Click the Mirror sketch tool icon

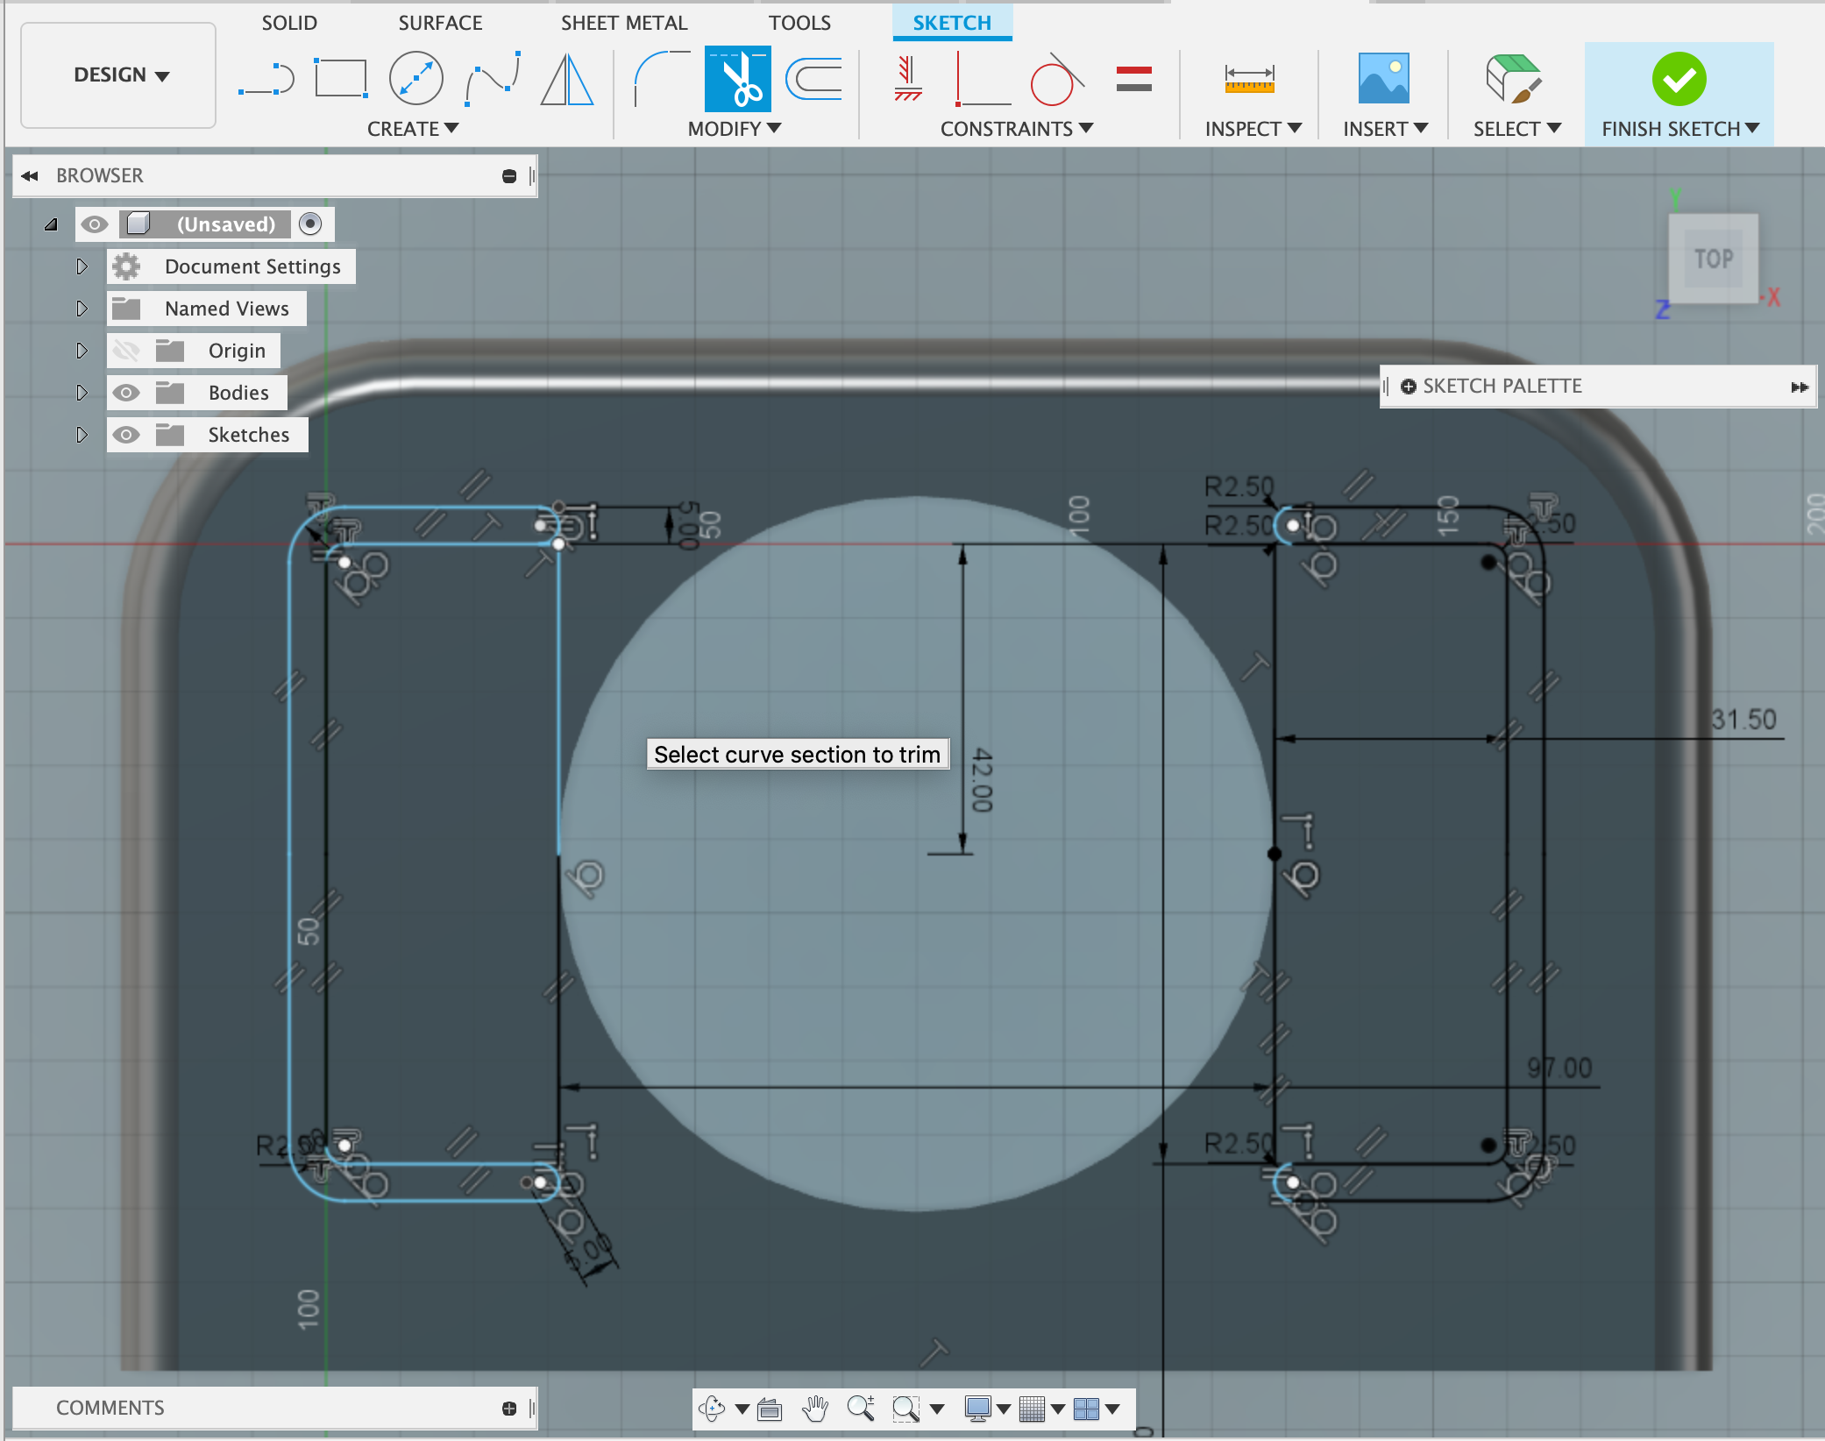(x=567, y=79)
